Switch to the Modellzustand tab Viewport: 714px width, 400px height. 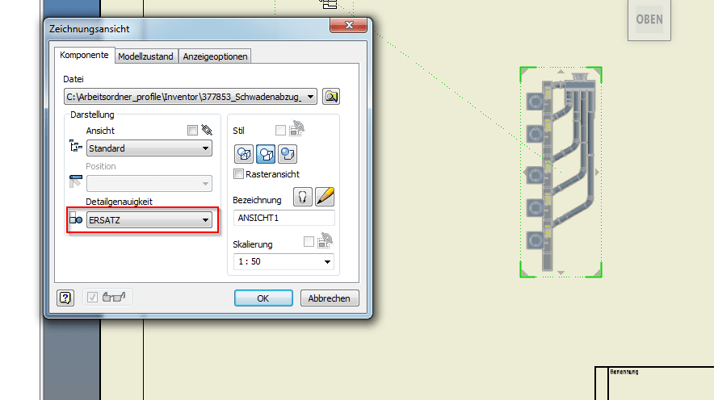pos(145,56)
